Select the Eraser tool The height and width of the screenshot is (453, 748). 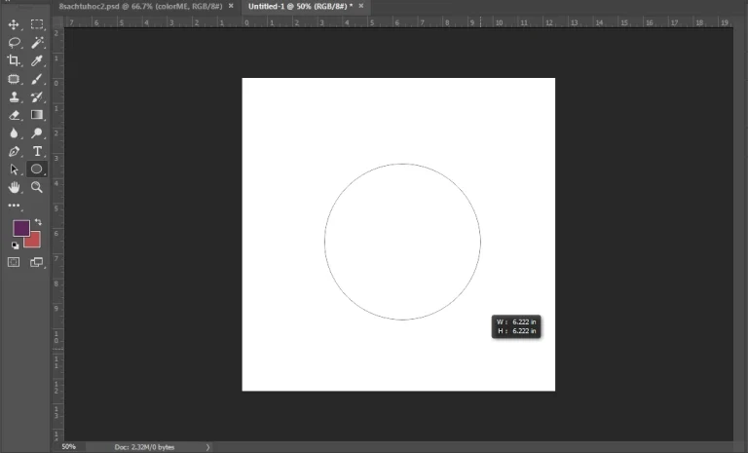click(14, 115)
